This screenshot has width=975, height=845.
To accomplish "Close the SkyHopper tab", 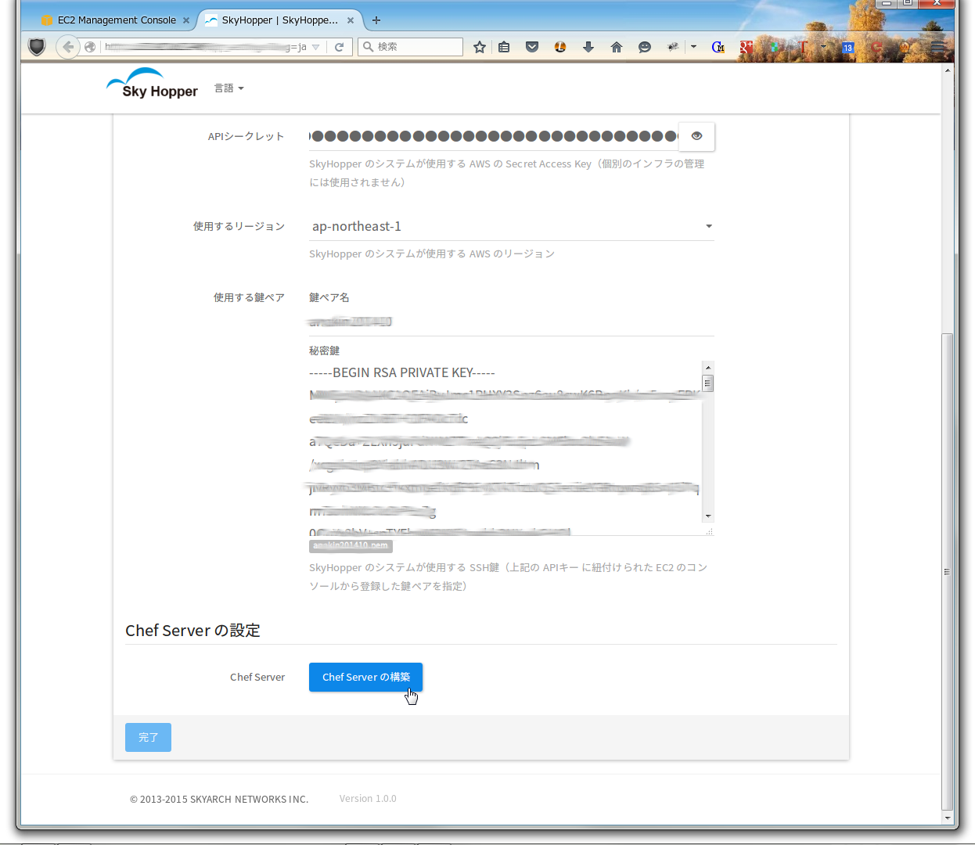I will tap(351, 20).
